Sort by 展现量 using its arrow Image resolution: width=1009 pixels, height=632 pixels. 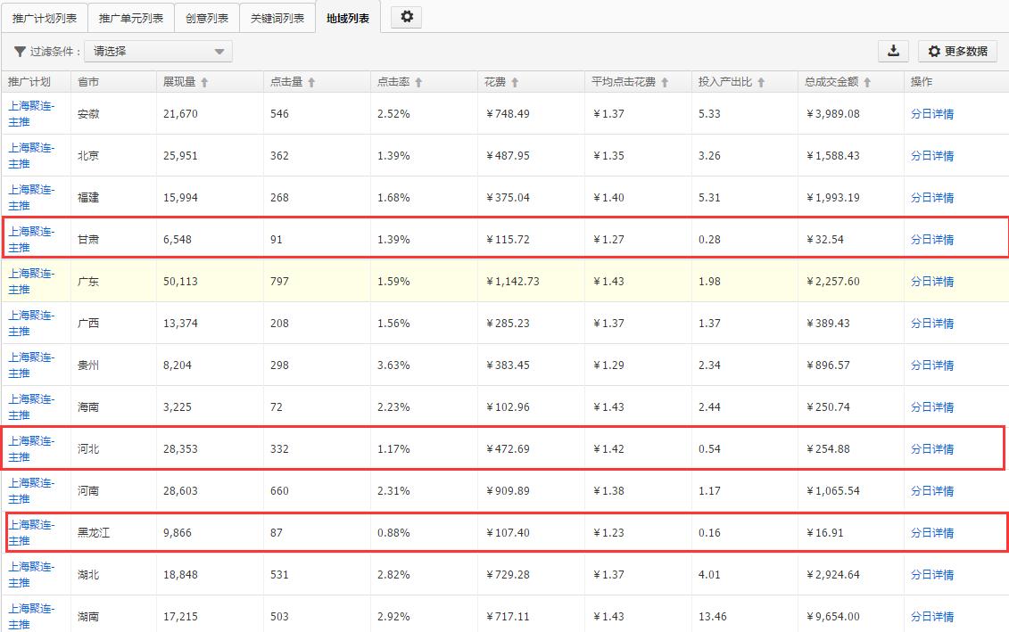[204, 83]
